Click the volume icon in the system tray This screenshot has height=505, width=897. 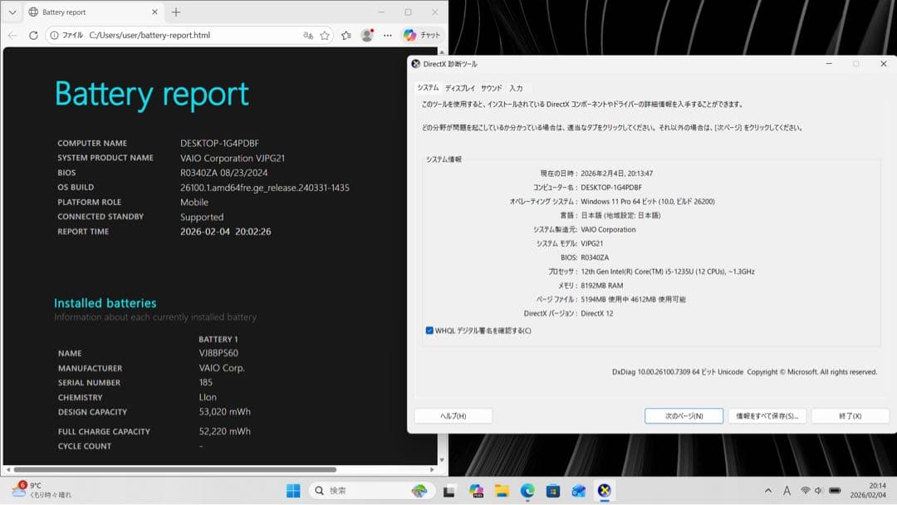point(817,490)
